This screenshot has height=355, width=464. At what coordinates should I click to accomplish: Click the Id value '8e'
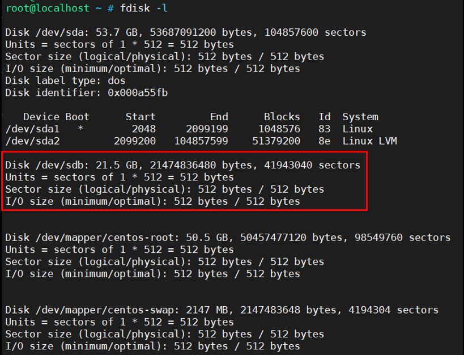point(324,141)
